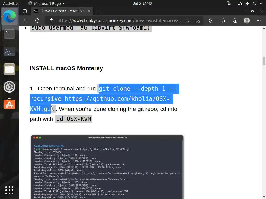The height and width of the screenshot is (199, 266).
Task: Click the volume speaker icon
Action: (x=248, y=3)
